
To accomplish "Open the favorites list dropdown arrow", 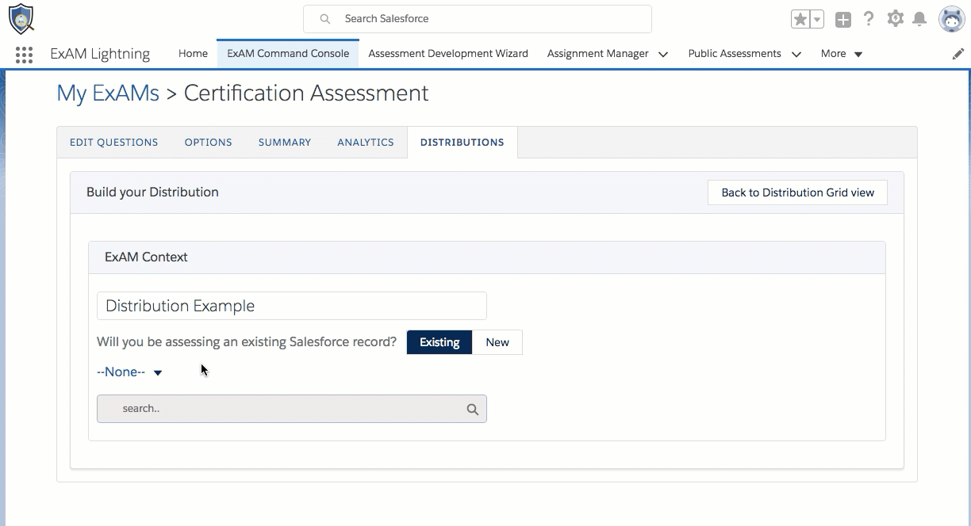I will coord(817,20).
